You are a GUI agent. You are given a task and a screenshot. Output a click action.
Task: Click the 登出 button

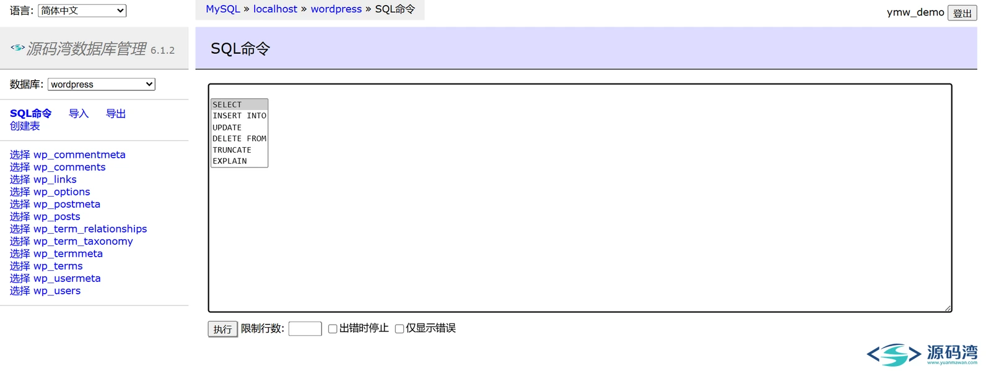pos(962,13)
